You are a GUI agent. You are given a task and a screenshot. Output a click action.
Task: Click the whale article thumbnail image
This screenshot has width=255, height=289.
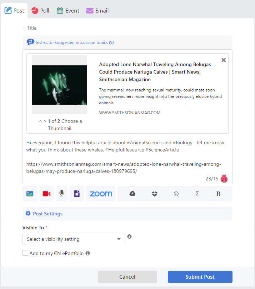[x=59, y=85]
